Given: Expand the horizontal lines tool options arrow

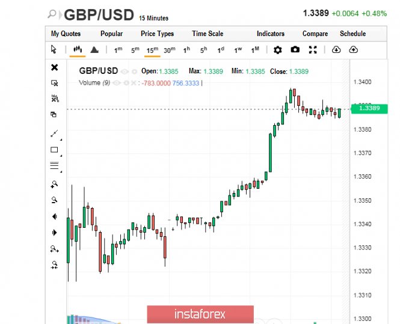Looking at the screenshot, I should [61, 172].
